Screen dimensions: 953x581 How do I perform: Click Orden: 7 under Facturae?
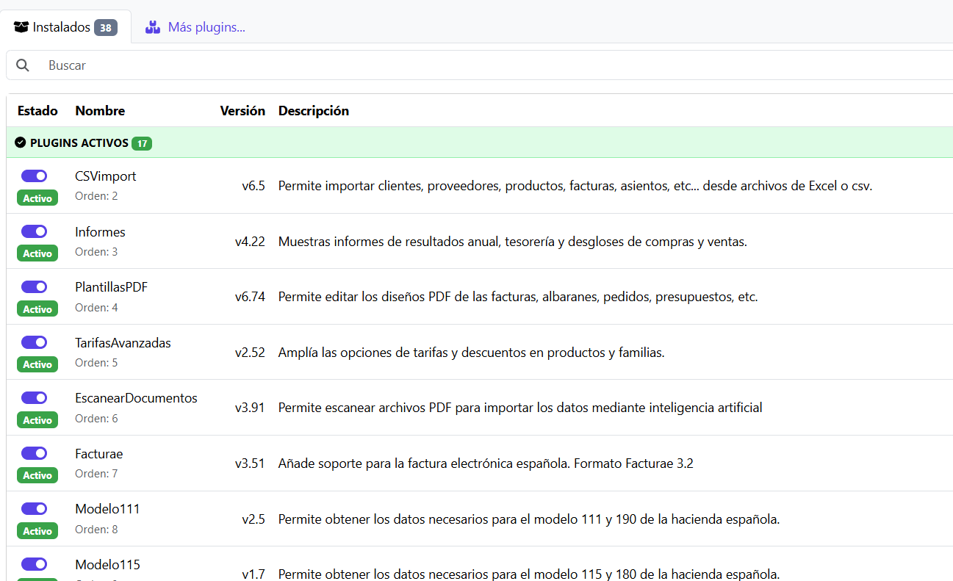click(x=96, y=474)
